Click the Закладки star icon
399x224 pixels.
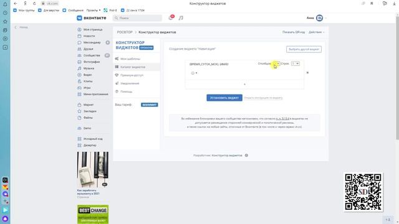point(79,111)
